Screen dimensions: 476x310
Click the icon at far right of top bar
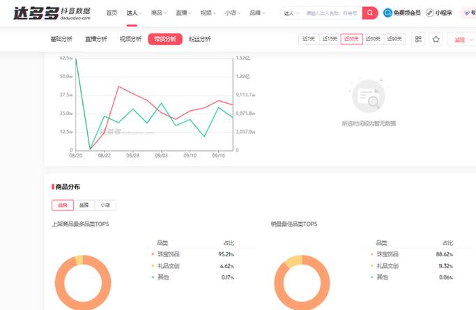point(467,13)
